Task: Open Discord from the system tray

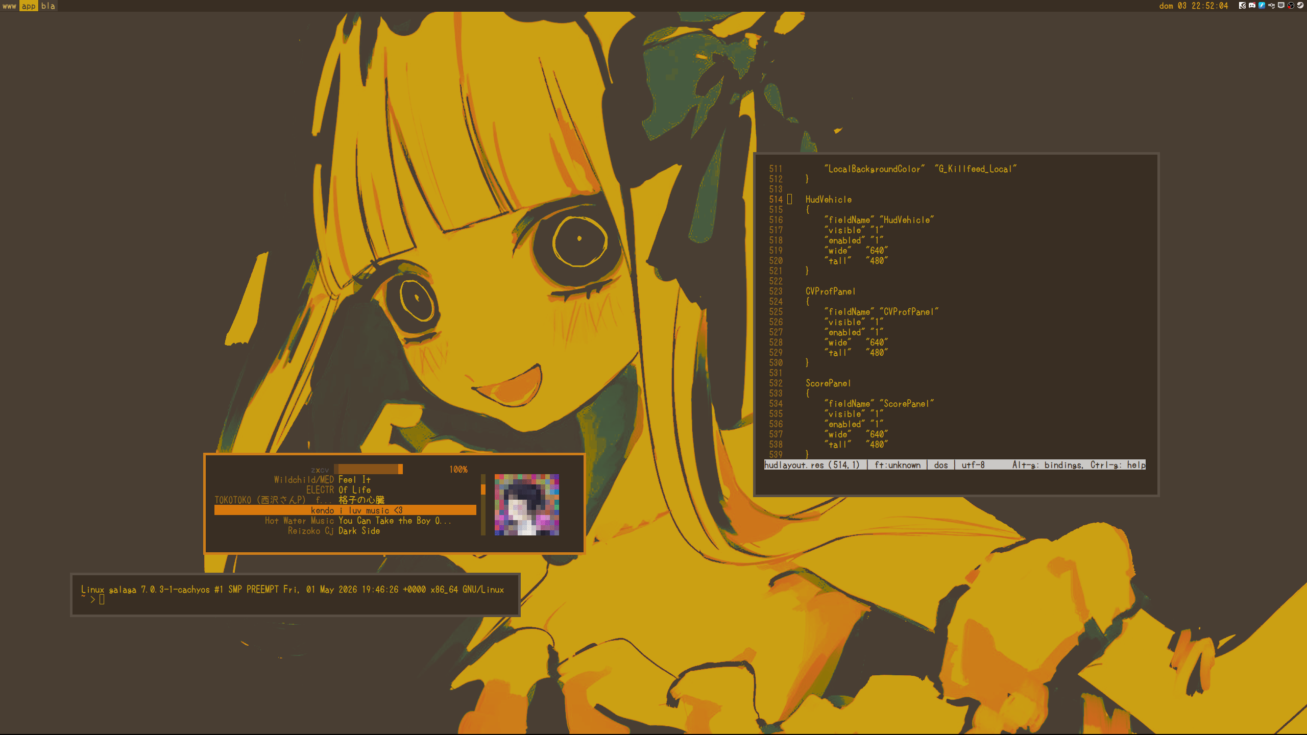Action: (x=1252, y=6)
